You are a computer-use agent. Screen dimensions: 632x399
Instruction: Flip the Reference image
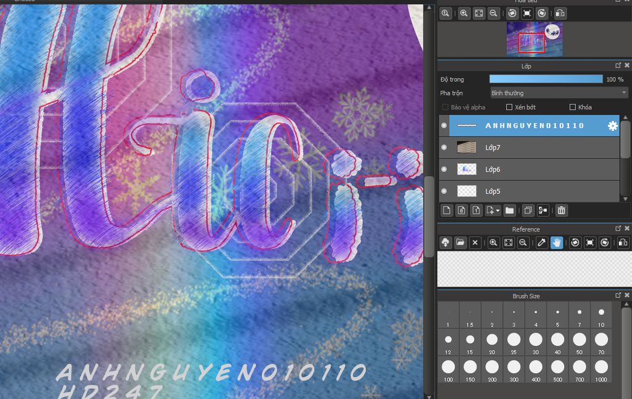(623, 243)
